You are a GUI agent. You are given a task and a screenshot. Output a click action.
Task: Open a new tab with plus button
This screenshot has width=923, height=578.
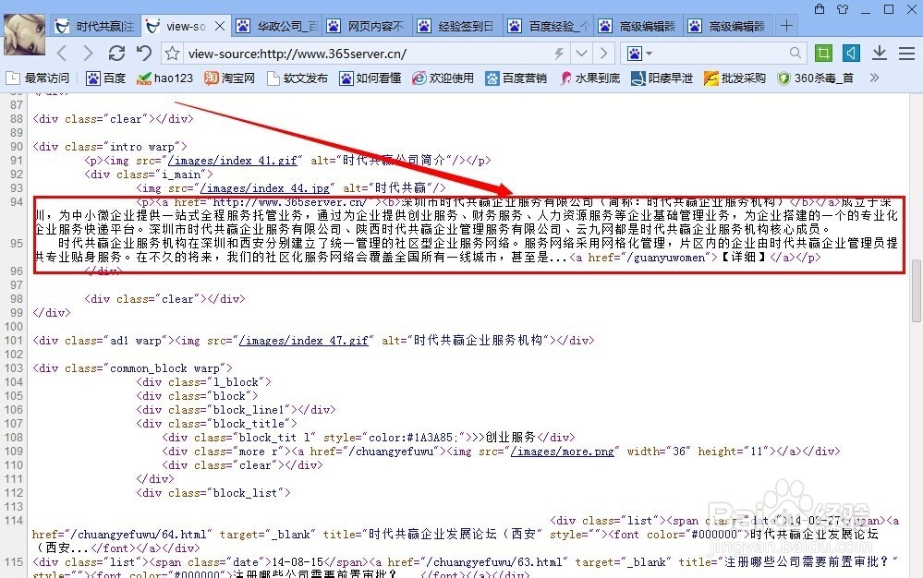click(x=786, y=25)
